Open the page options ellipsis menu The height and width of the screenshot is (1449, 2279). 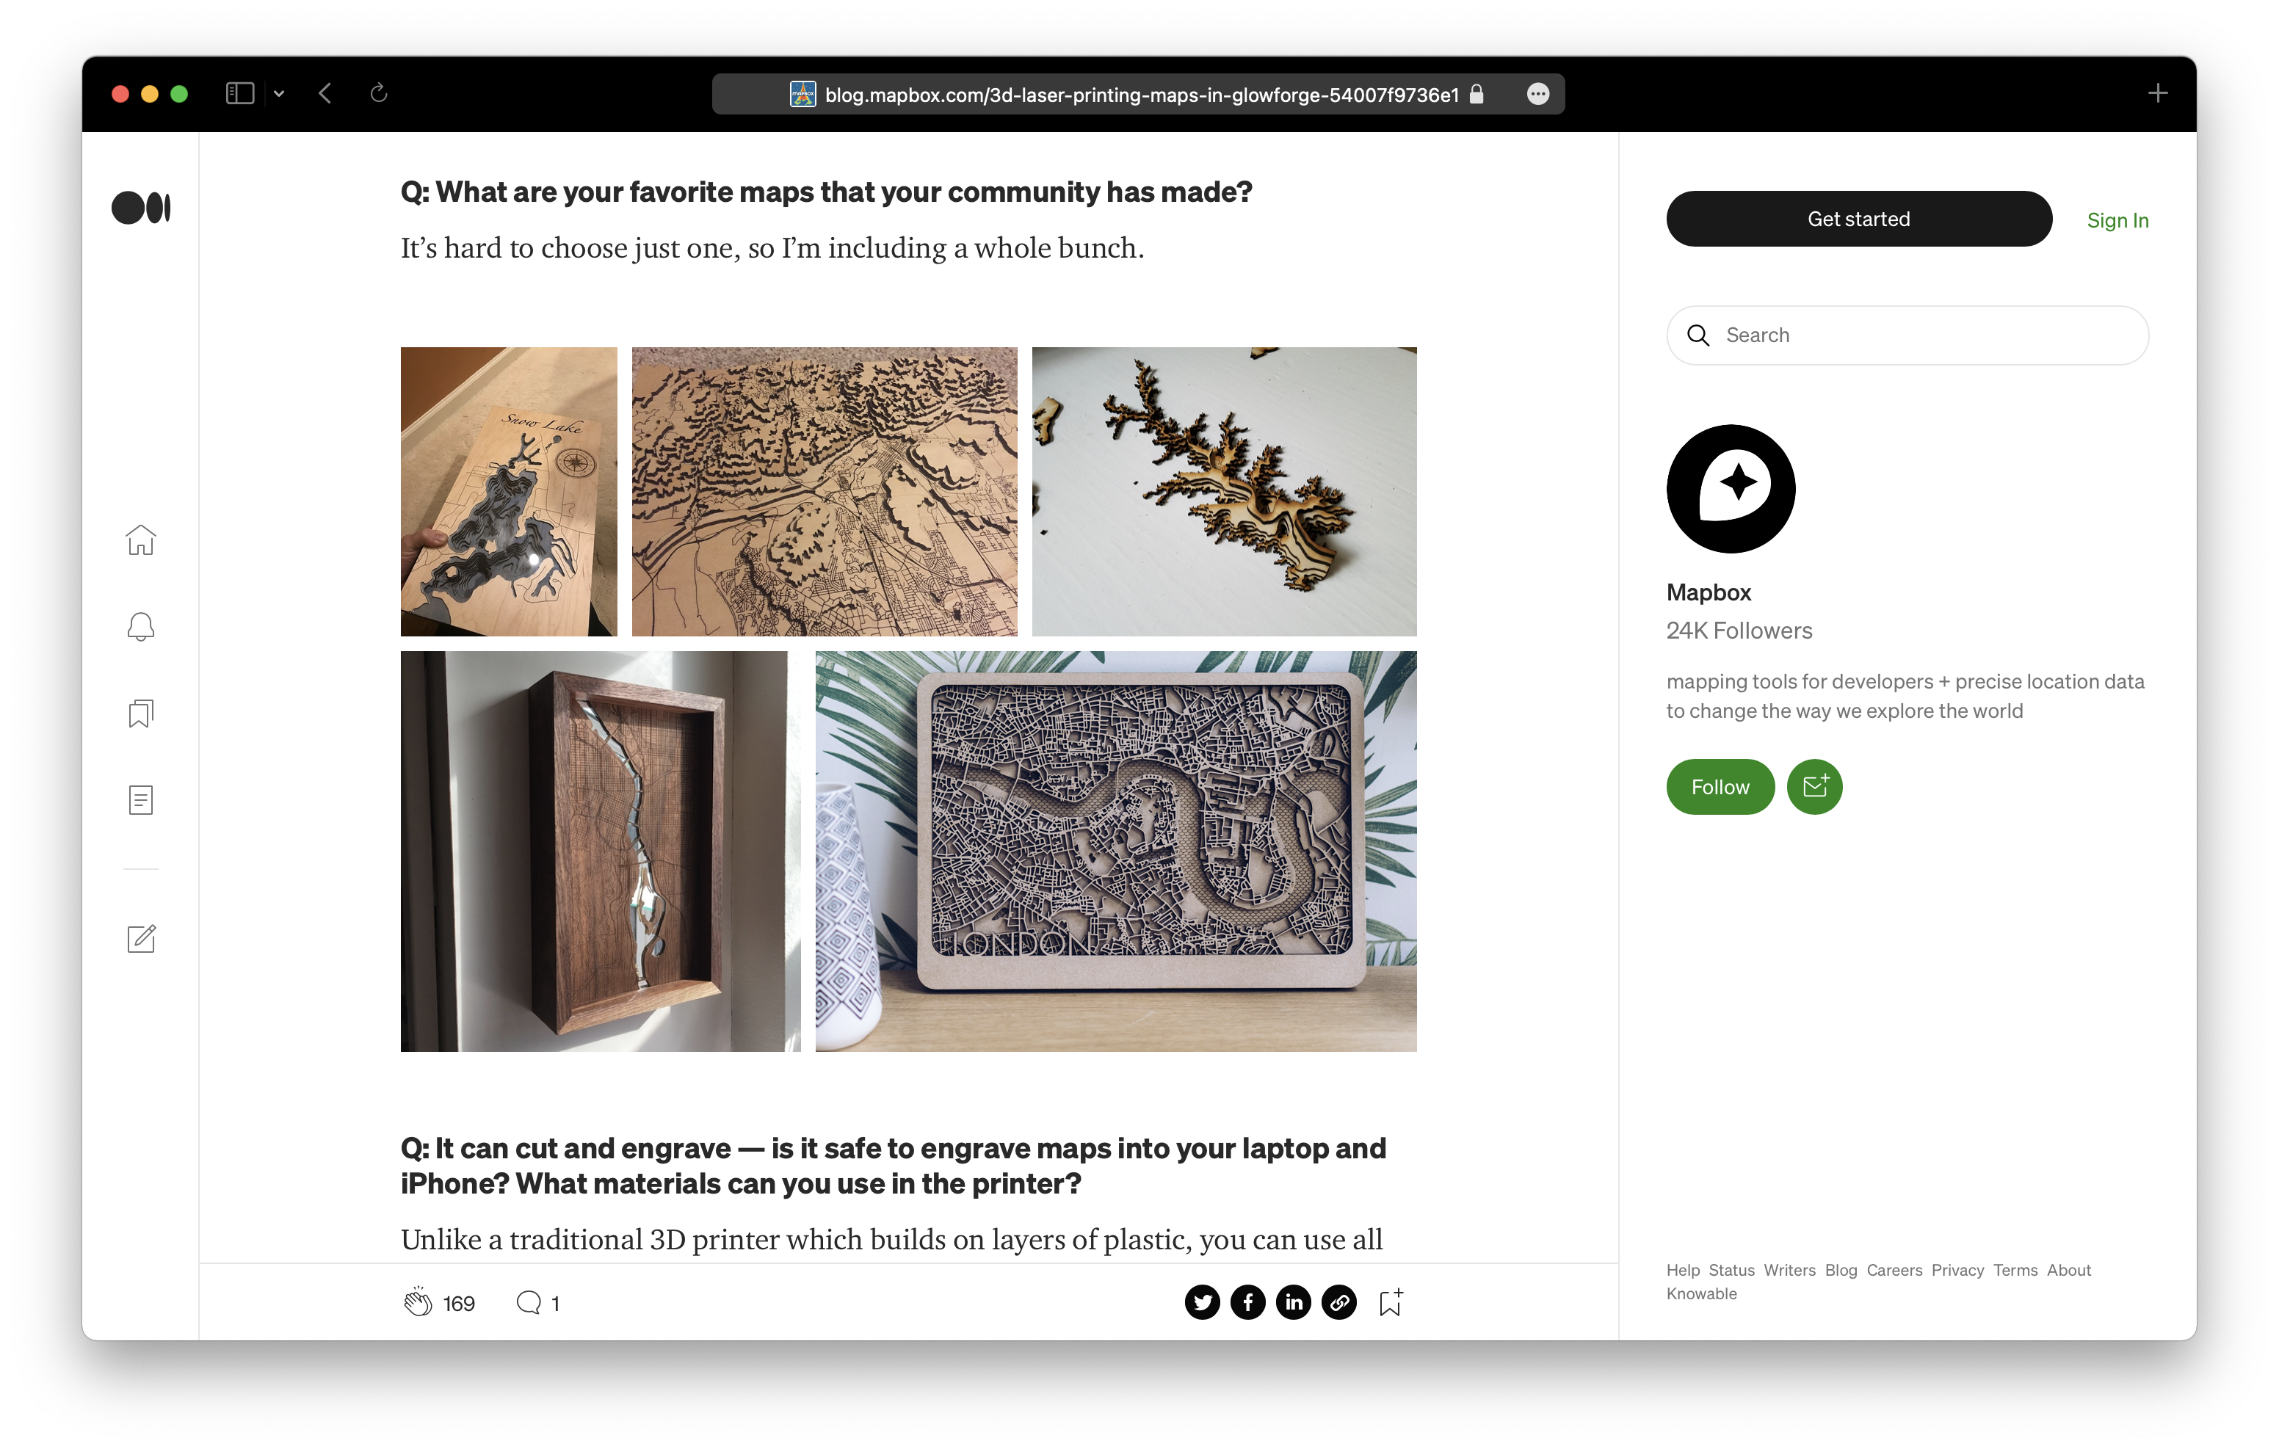click(x=1538, y=94)
